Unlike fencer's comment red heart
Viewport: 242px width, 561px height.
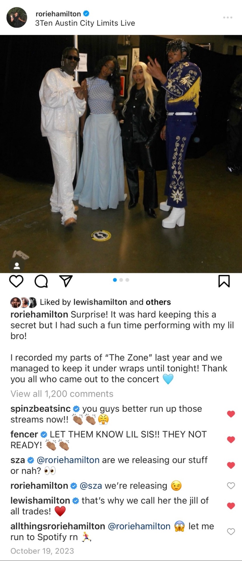pos(231,439)
